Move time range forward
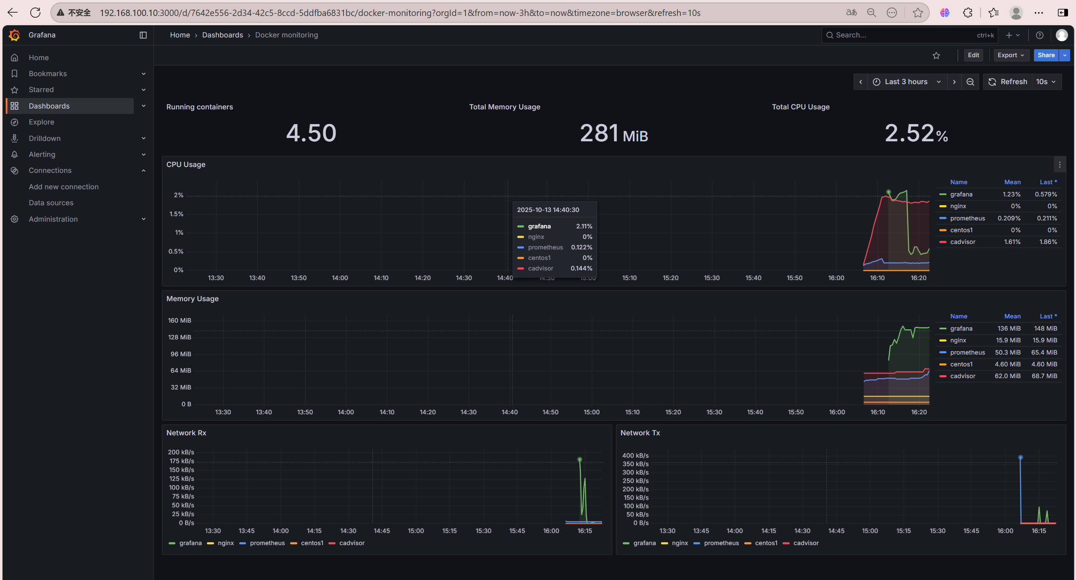 pyautogui.click(x=954, y=82)
